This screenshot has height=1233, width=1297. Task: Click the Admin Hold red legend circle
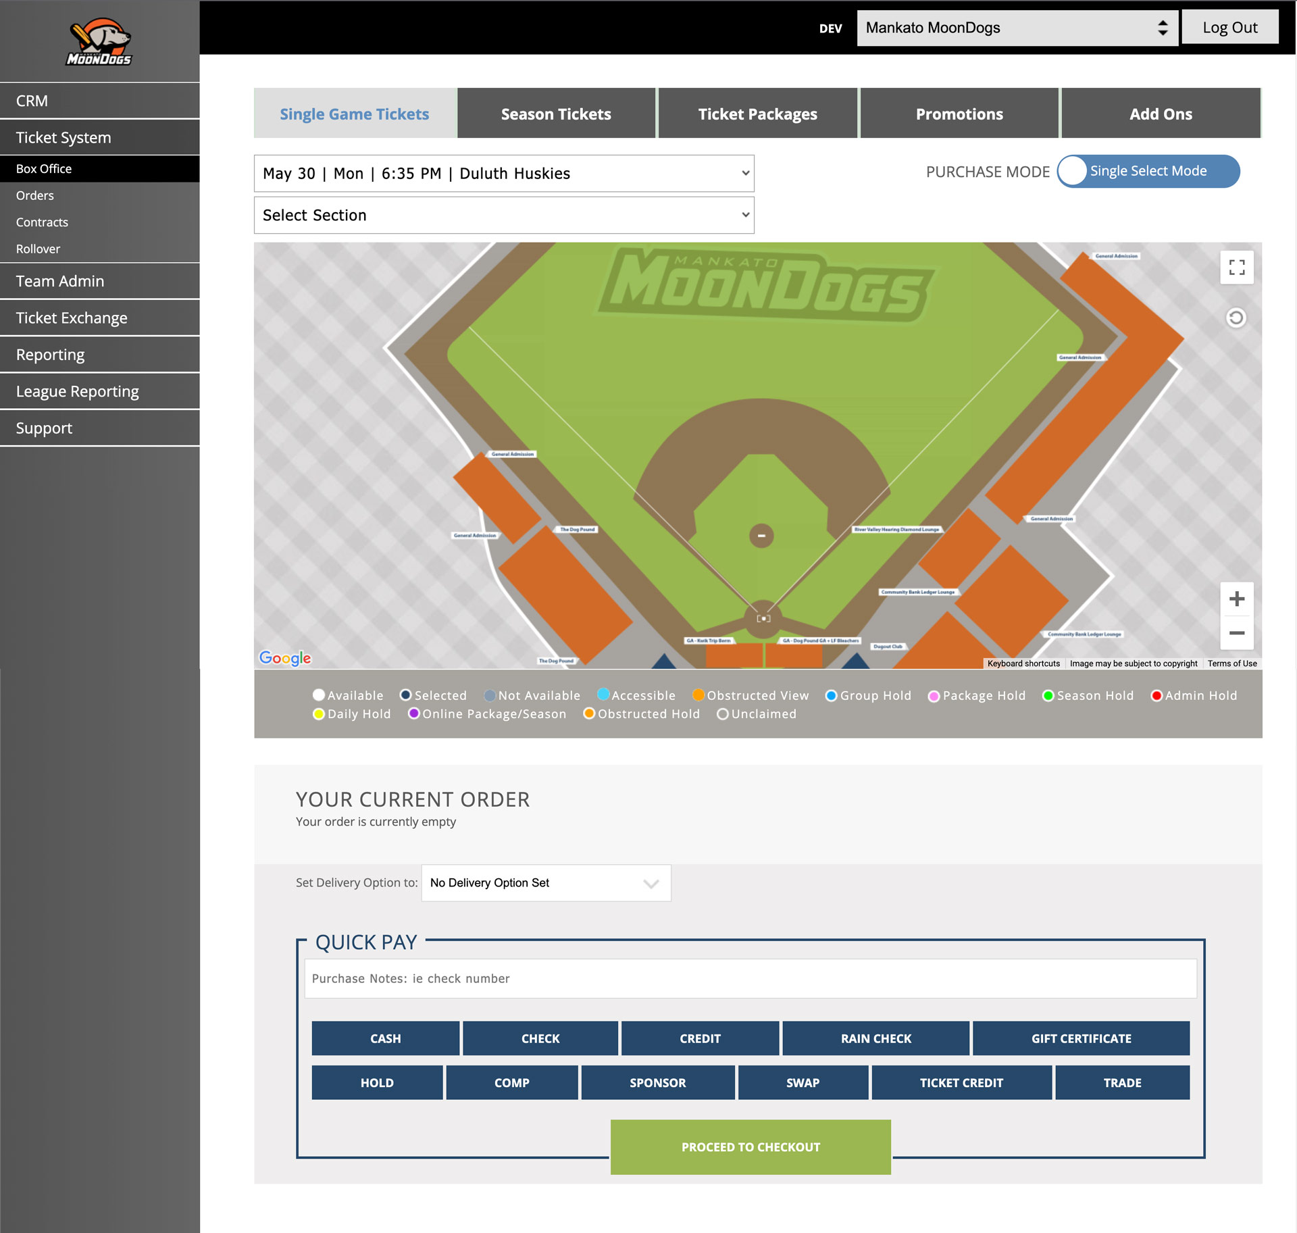tap(1156, 696)
